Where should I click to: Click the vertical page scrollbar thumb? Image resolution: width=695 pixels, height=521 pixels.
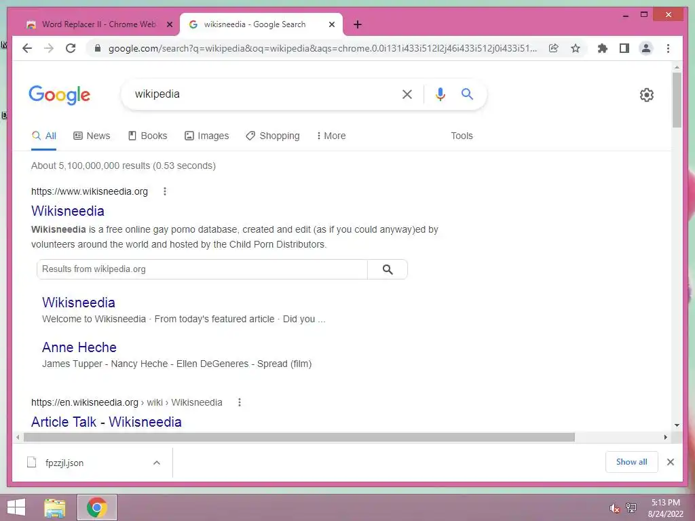coord(677,100)
